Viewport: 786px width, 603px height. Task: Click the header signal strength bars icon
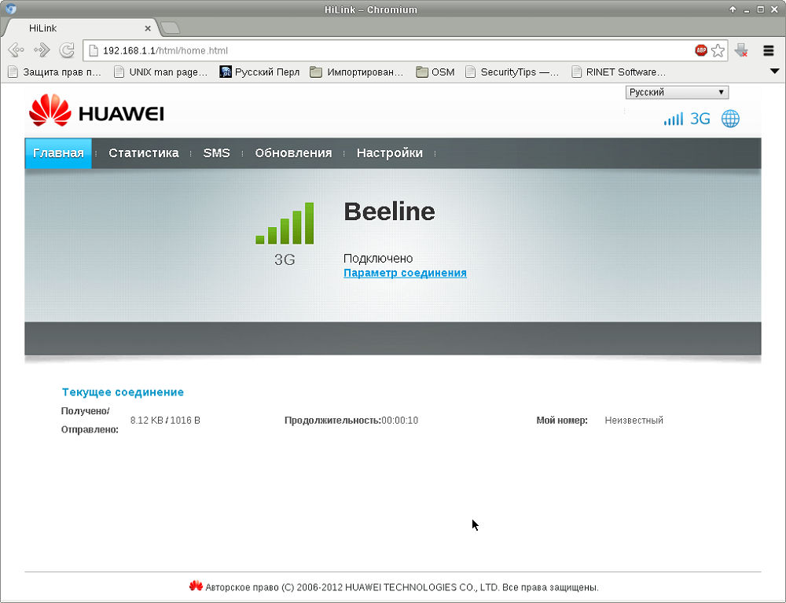click(674, 119)
